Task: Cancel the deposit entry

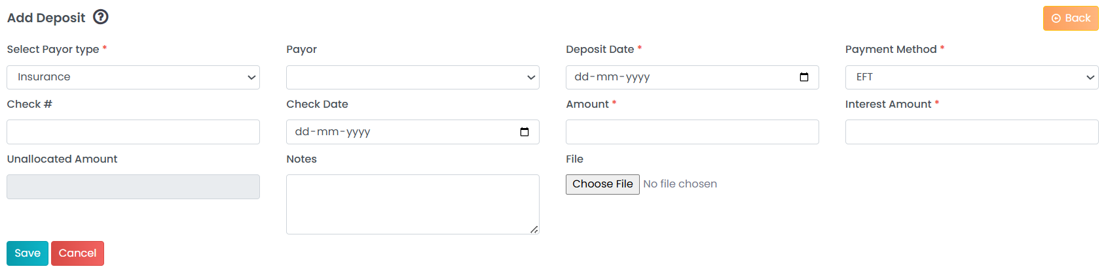Action: point(77,253)
